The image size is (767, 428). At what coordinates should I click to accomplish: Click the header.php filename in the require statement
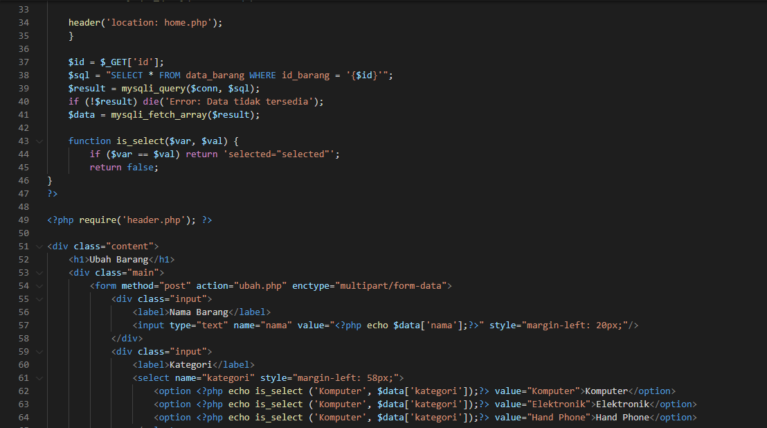tap(150, 220)
